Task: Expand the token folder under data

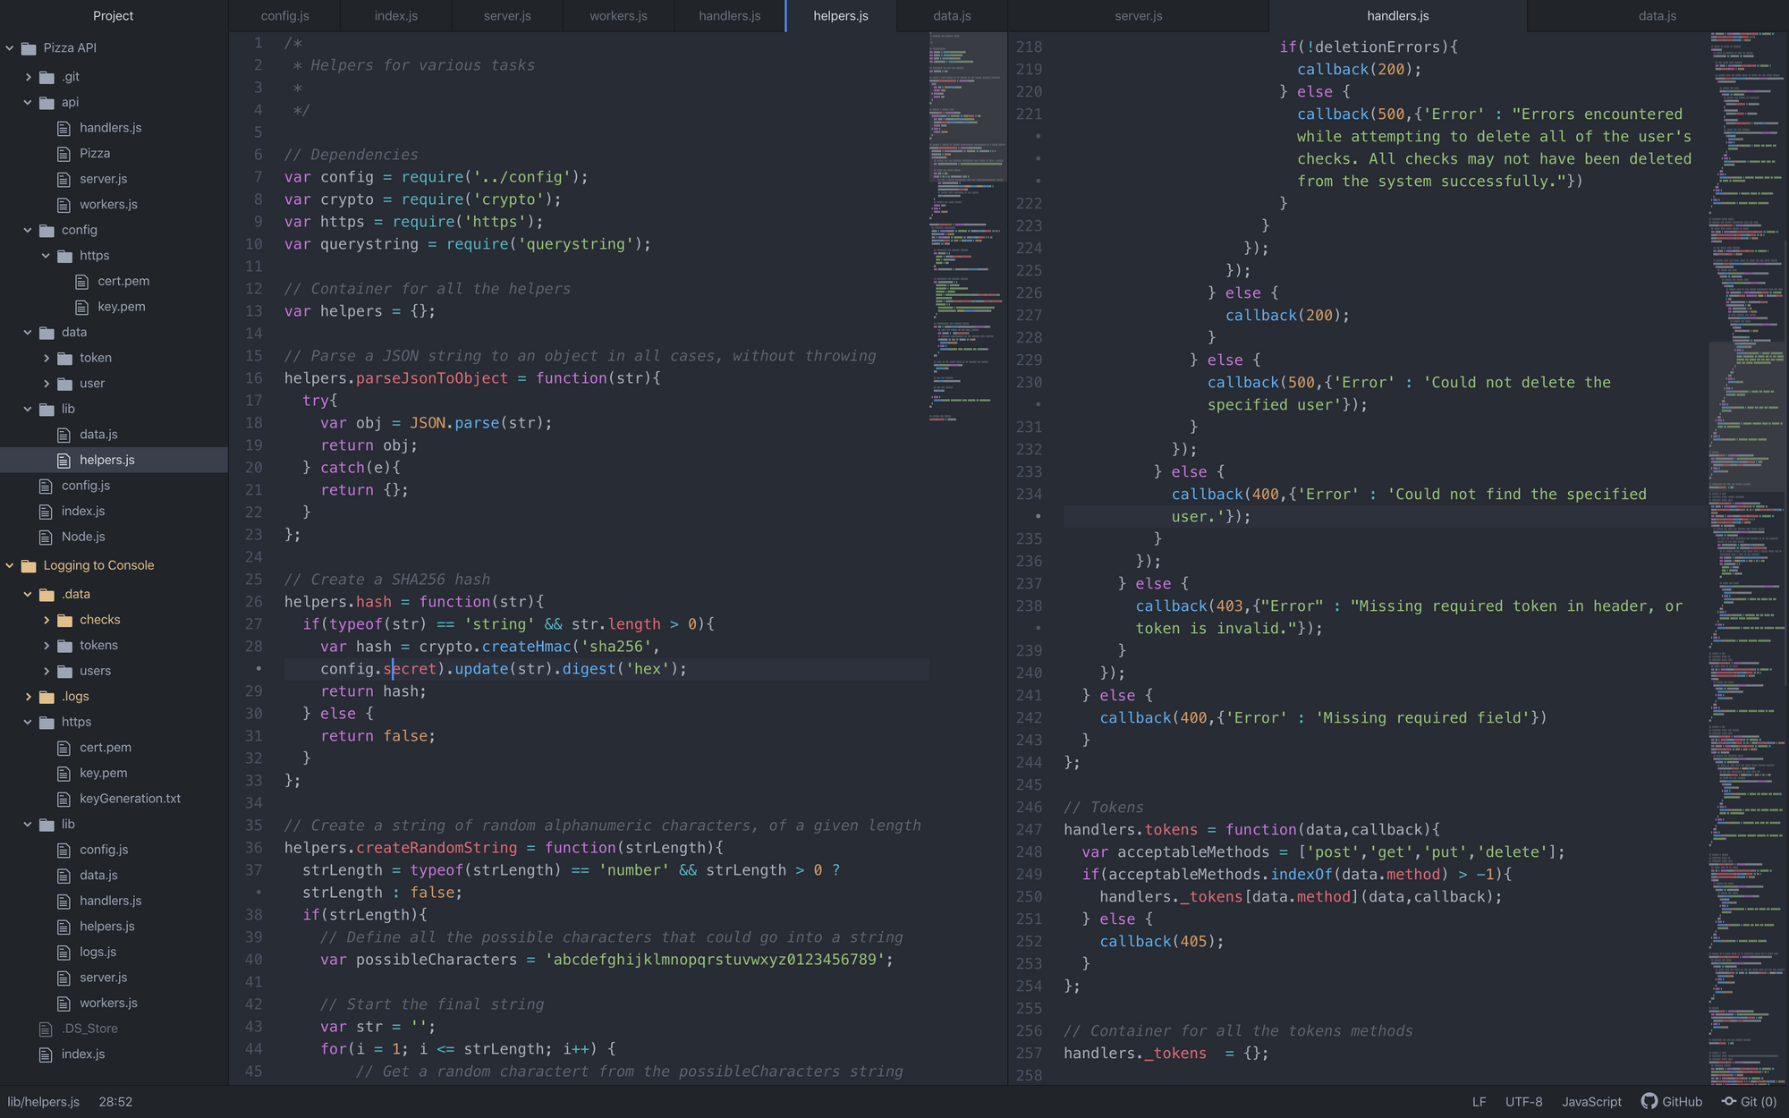Action: pyautogui.click(x=47, y=358)
